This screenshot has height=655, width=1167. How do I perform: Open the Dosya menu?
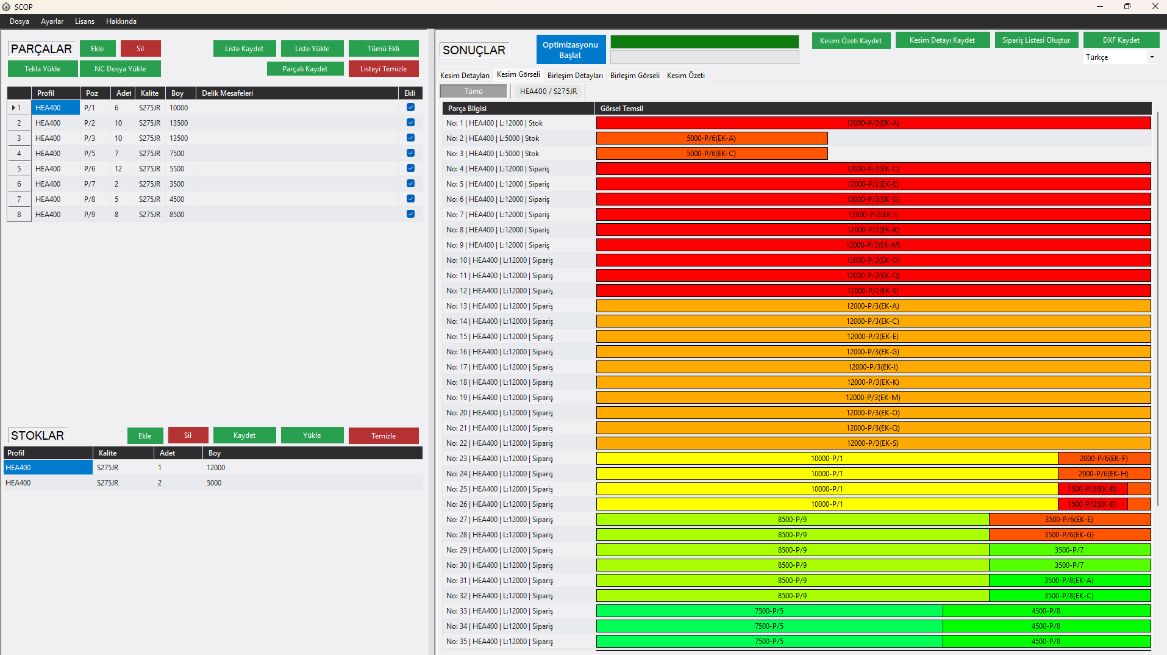[20, 21]
